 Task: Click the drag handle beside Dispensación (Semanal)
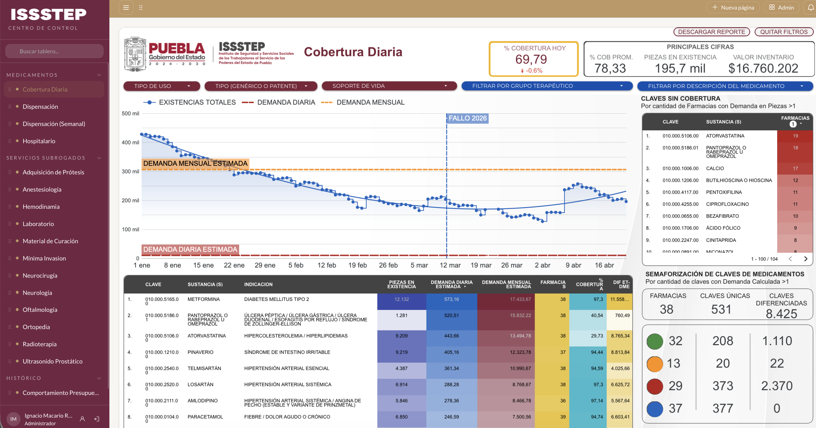(x=10, y=124)
